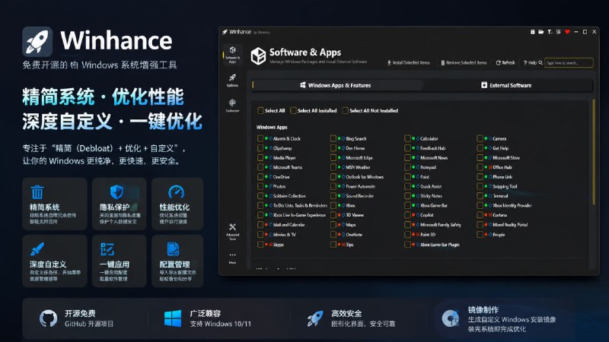Click the T icon in title bar
This screenshot has width=609, height=342.
(x=550, y=32)
